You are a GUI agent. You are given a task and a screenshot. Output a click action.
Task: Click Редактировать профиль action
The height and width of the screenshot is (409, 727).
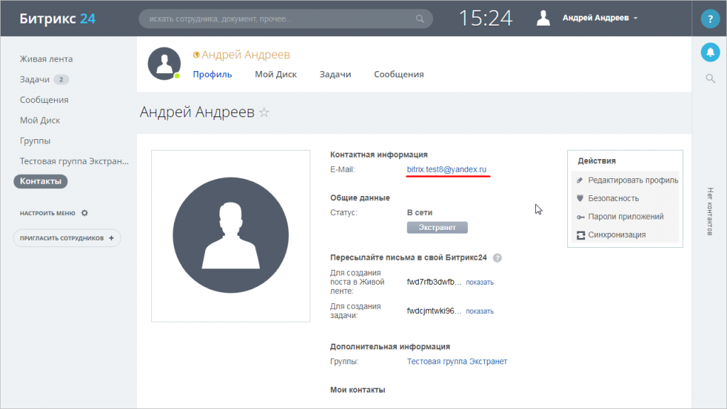[633, 180]
